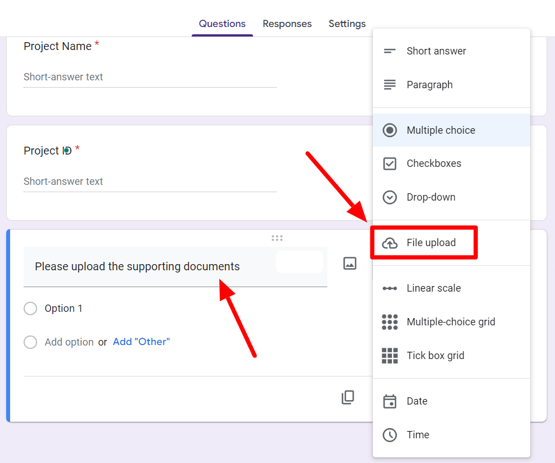Grab the question drag handle dots
555x463 pixels.
(277, 238)
